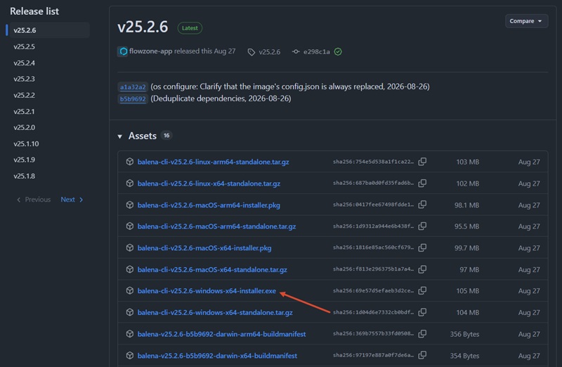Open commit e298c1a link
This screenshot has height=367, width=562.
coord(317,51)
